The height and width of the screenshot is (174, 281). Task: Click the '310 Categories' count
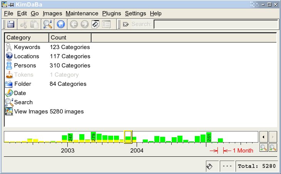point(70,66)
